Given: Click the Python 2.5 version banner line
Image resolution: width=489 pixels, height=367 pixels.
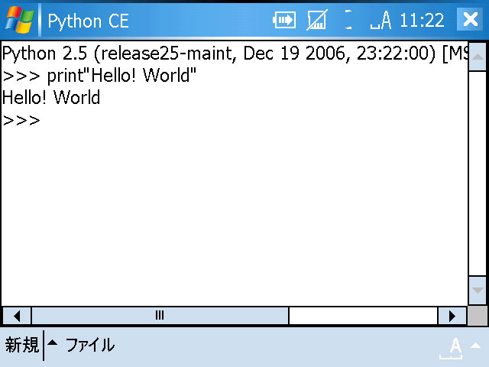Looking at the screenshot, I should [x=235, y=54].
